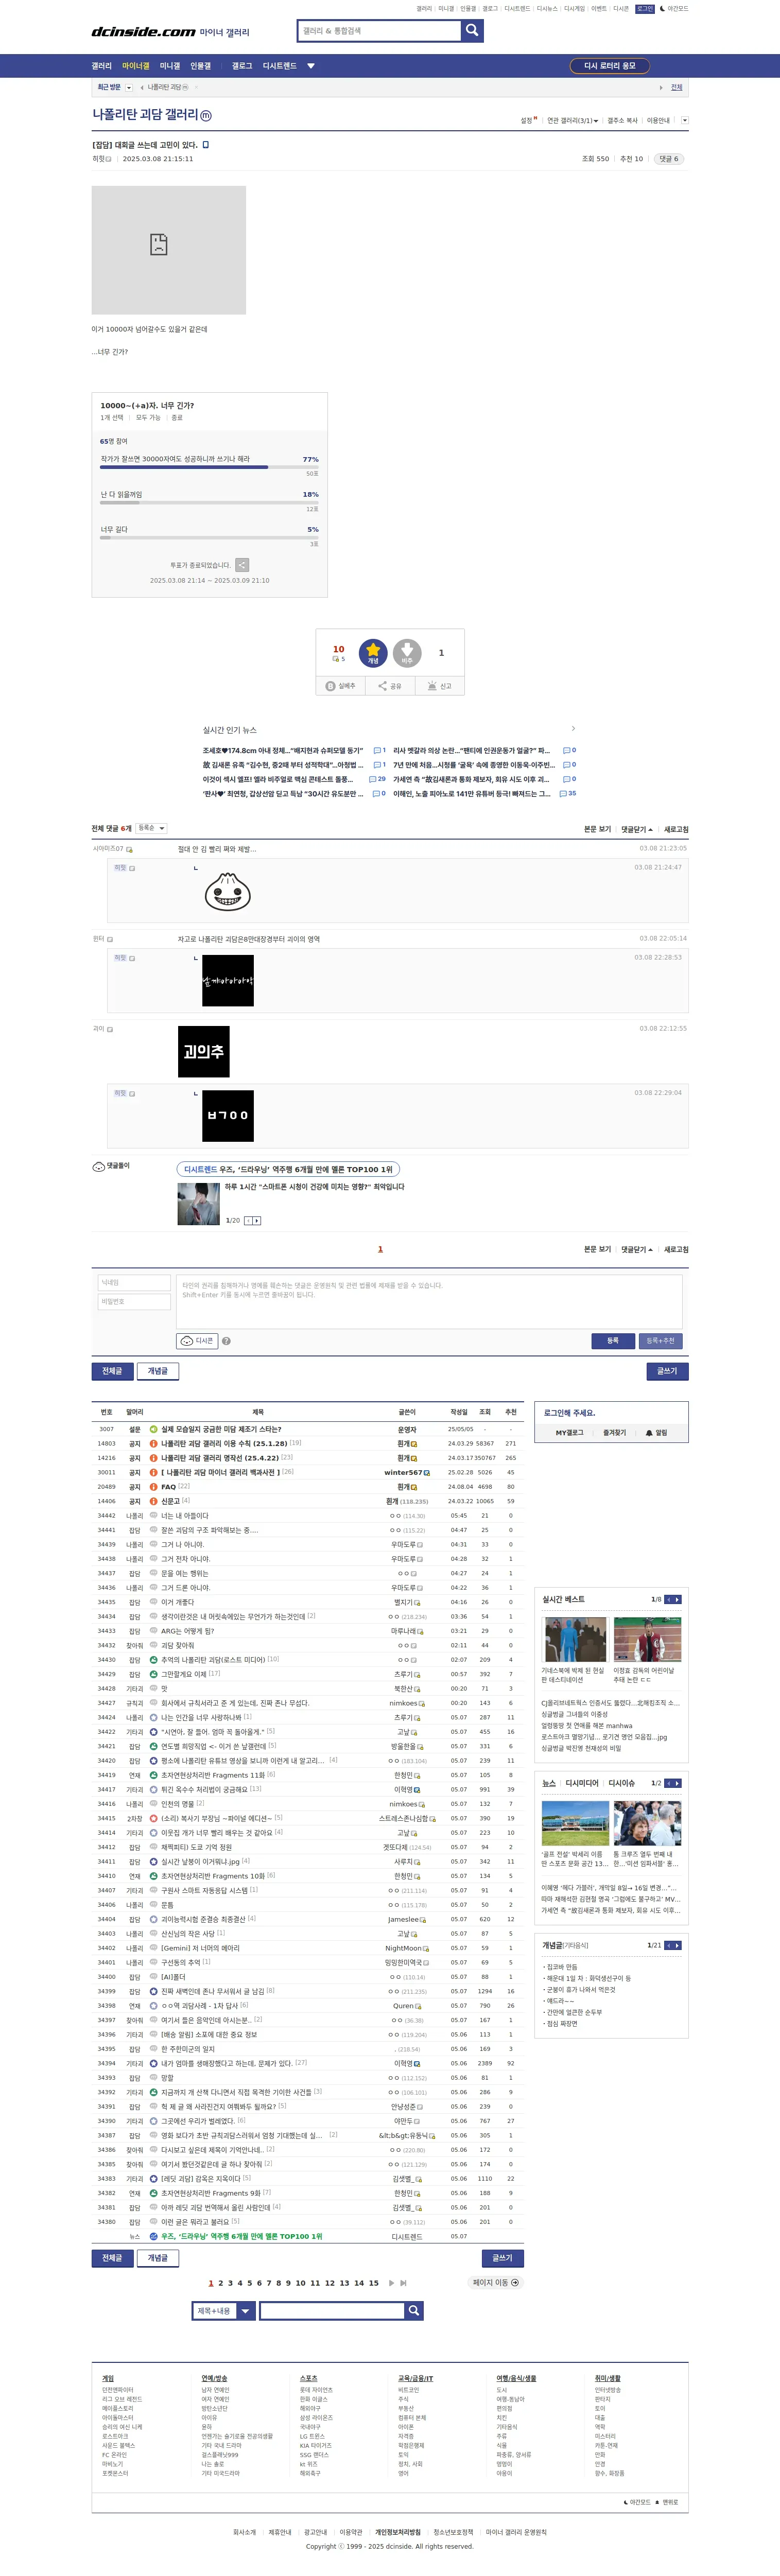Click the 갤주소 복사 link
The height and width of the screenshot is (2576, 780).
point(622,120)
